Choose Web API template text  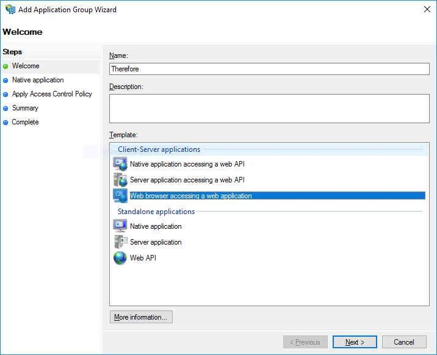(x=143, y=258)
